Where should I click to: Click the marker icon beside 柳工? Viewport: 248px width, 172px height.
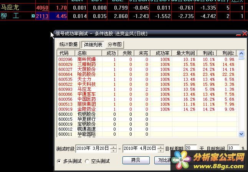[x=33, y=16]
